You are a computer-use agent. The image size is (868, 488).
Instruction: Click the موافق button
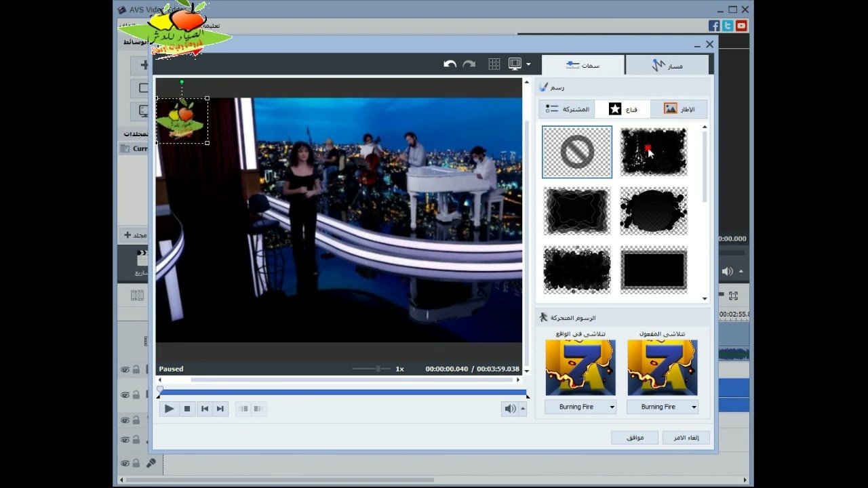(635, 438)
